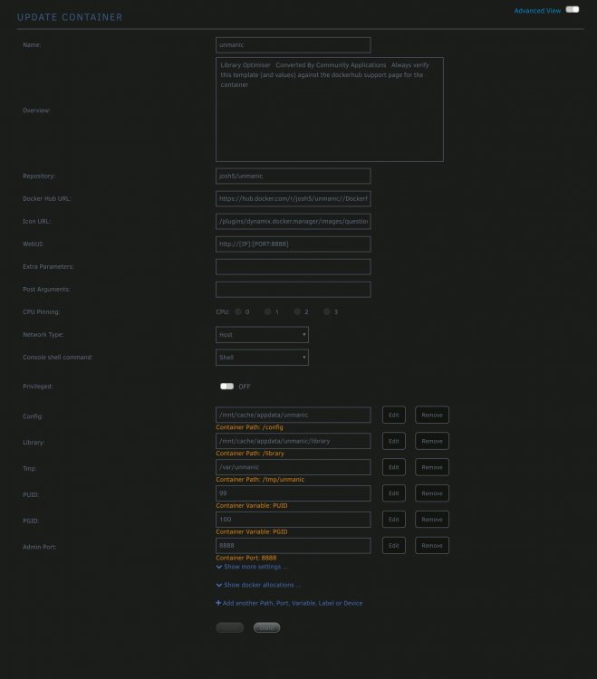Click the Config host path field
The image size is (597, 679).
pyautogui.click(x=294, y=415)
